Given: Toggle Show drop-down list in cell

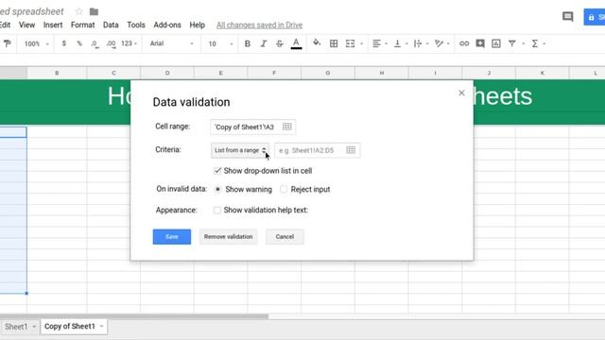Looking at the screenshot, I should click(x=217, y=170).
